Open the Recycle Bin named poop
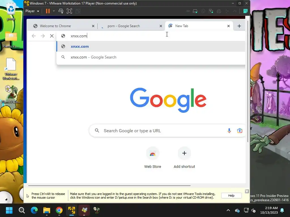The width and height of the screenshot is (290, 217). 11,12
